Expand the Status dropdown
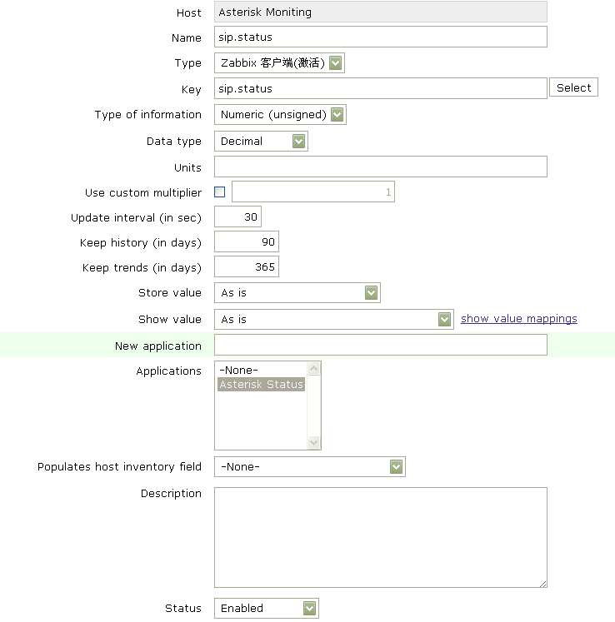The image size is (615, 622). (266, 609)
